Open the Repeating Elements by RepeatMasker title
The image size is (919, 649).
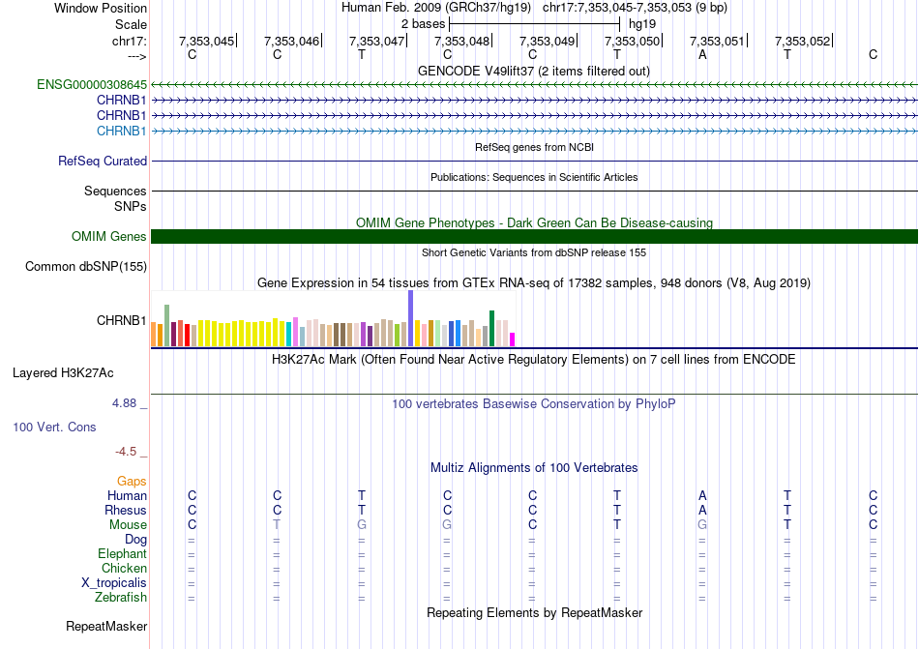tap(534, 613)
